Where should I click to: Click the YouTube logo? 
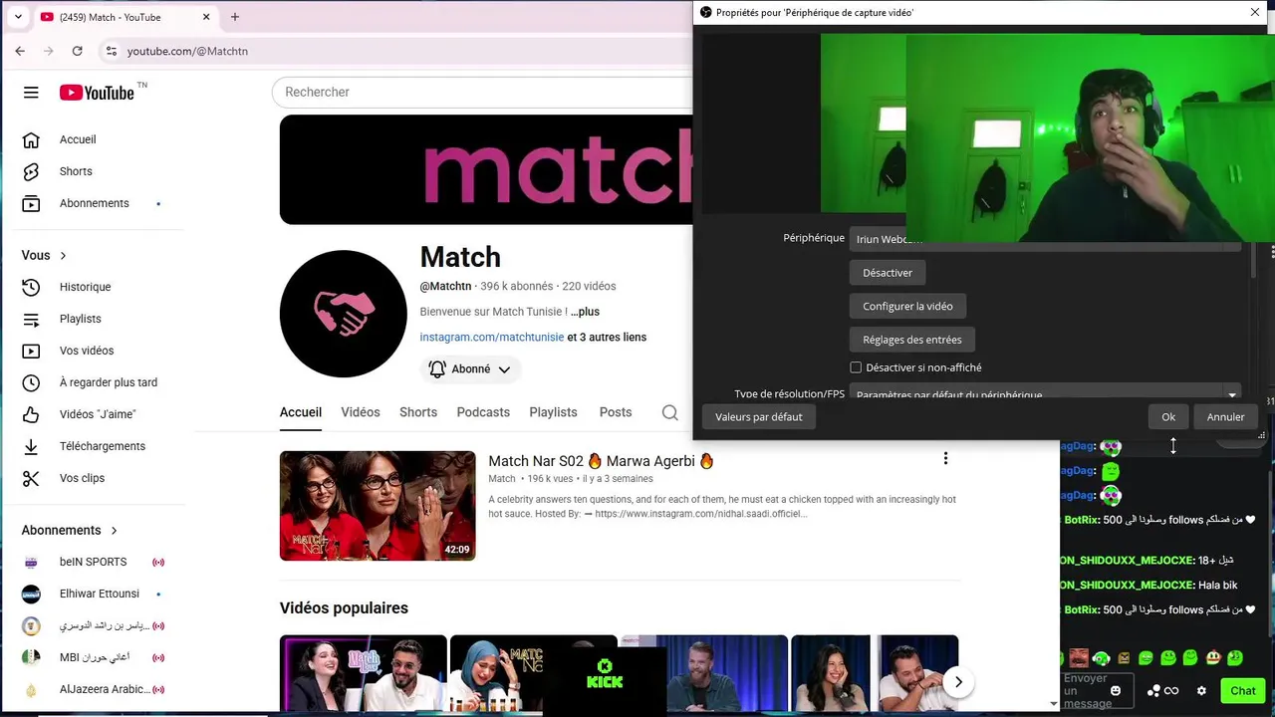point(97,93)
